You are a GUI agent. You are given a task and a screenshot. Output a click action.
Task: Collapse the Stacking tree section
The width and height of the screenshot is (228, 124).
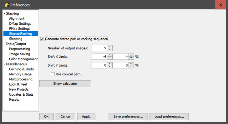pos(4,13)
